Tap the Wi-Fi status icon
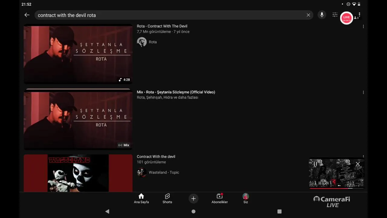Viewport: 387px width, 218px height. point(354,4)
